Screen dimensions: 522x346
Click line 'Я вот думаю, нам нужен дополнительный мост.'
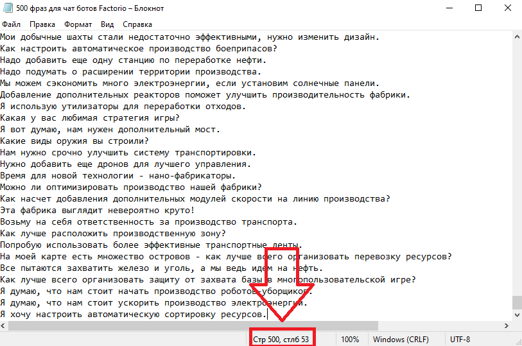point(110,130)
